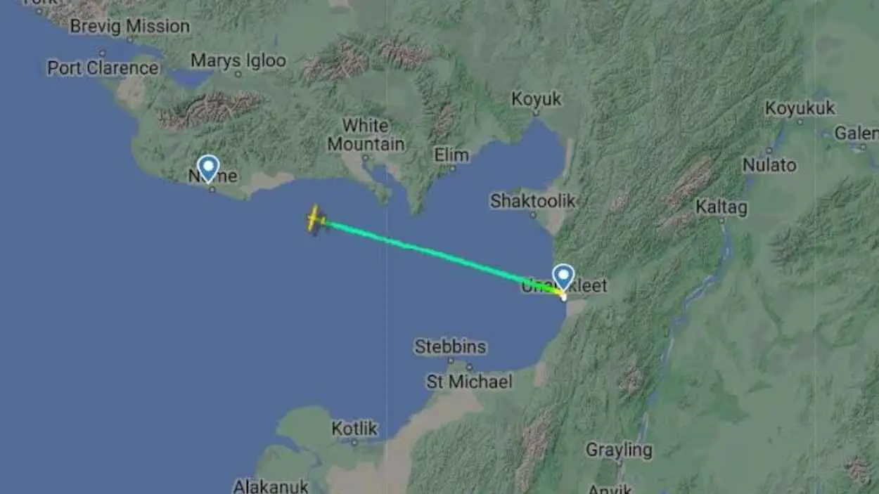
Task: Click the Grayling town label
Action: [619, 450]
